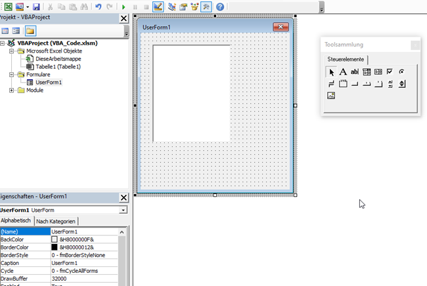The image size is (427, 286).
Task: Click the BackColor color swatch
Action: pyautogui.click(x=55, y=239)
